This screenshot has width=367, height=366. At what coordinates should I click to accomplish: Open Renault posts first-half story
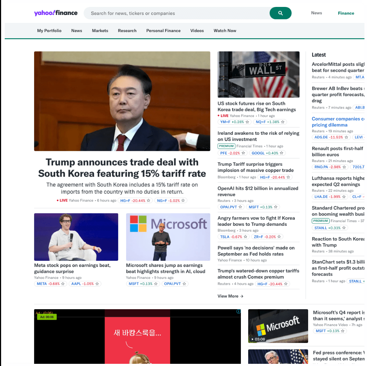338,151
